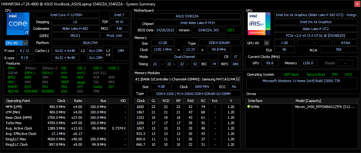
Task: Click the TPM status indicator
Action: click(x=334, y=74)
